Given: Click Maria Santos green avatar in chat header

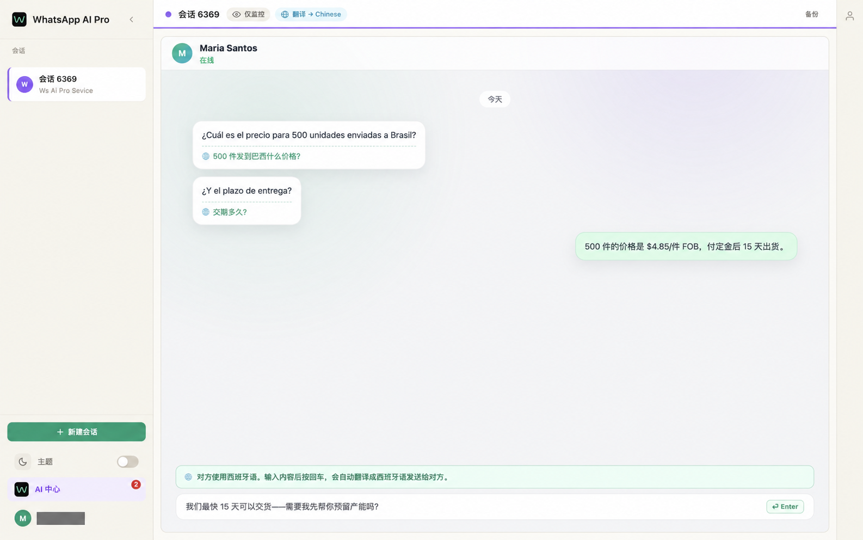Looking at the screenshot, I should coord(182,53).
